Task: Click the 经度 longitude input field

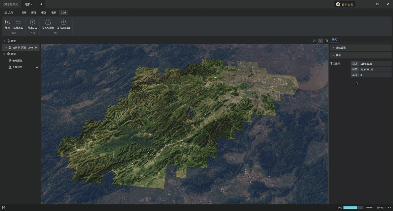Action: (x=375, y=64)
